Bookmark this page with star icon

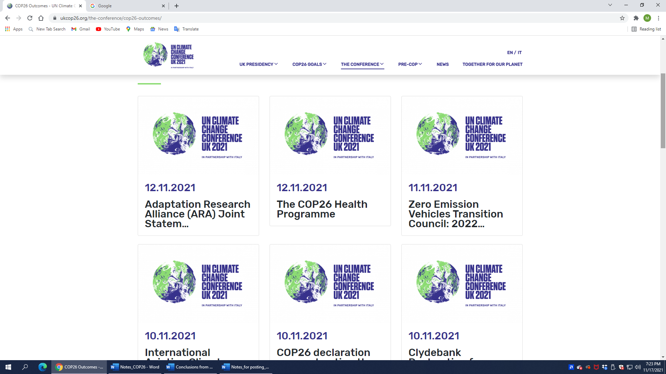(622, 18)
